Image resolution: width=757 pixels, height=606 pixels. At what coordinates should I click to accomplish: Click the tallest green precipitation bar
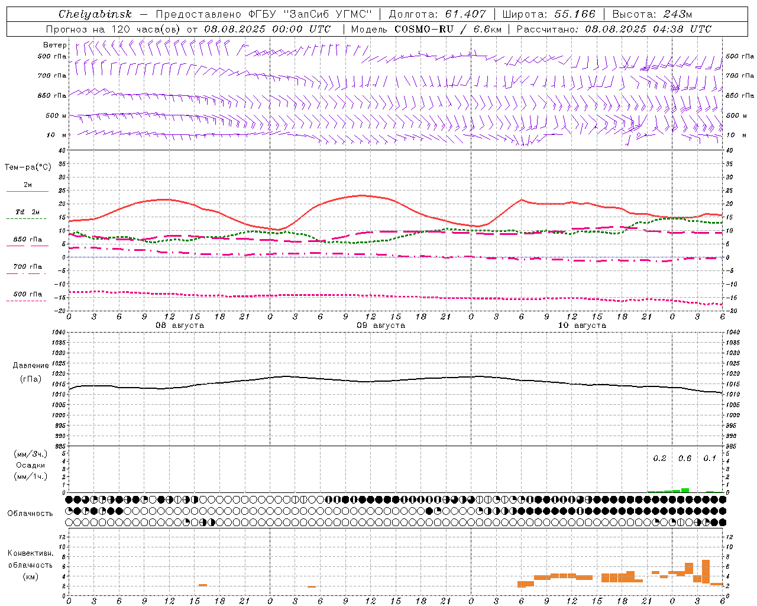tap(685, 490)
